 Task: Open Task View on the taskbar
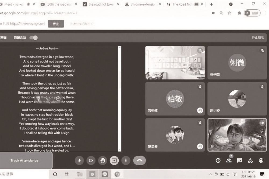coord(67,174)
